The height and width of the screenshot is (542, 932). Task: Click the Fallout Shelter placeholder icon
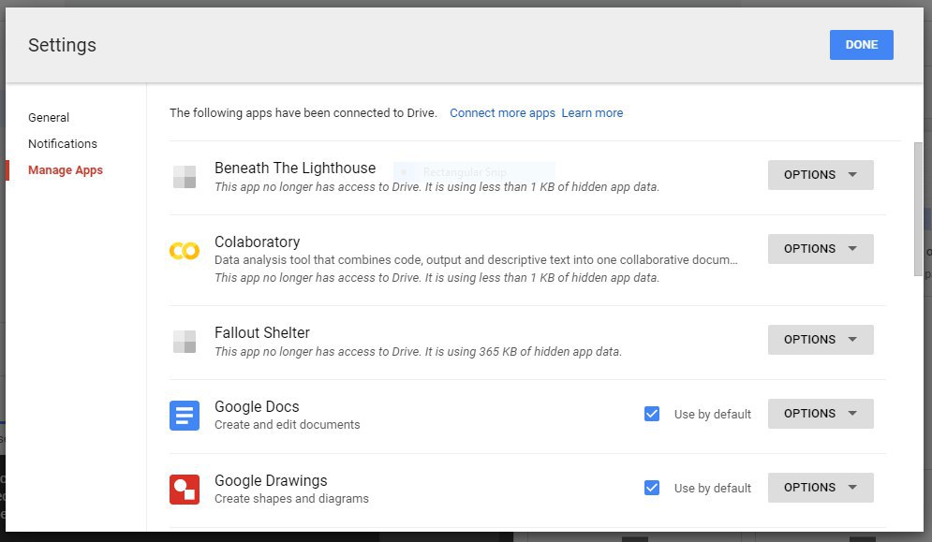click(x=185, y=342)
